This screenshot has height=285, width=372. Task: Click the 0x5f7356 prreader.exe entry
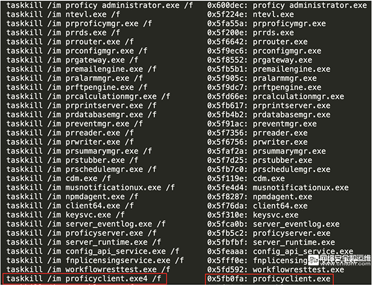pos(257,133)
